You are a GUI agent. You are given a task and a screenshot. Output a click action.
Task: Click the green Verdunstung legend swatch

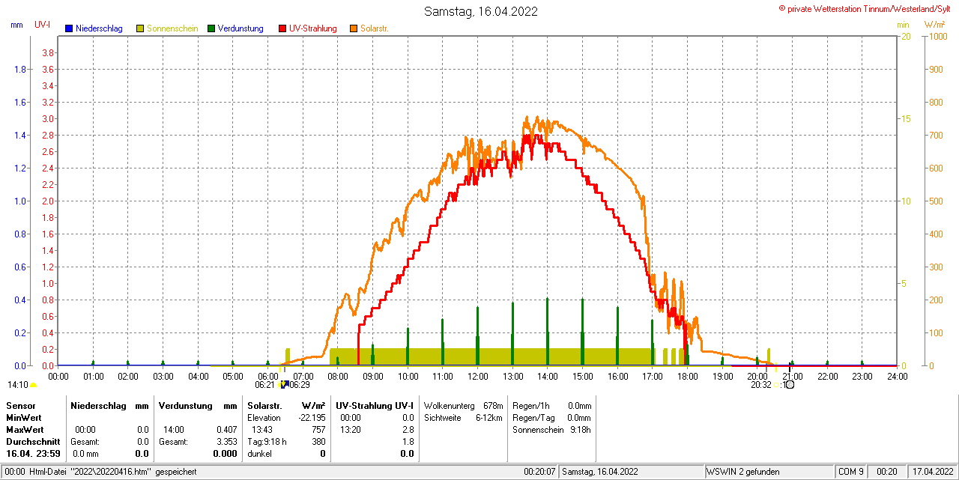click(211, 28)
